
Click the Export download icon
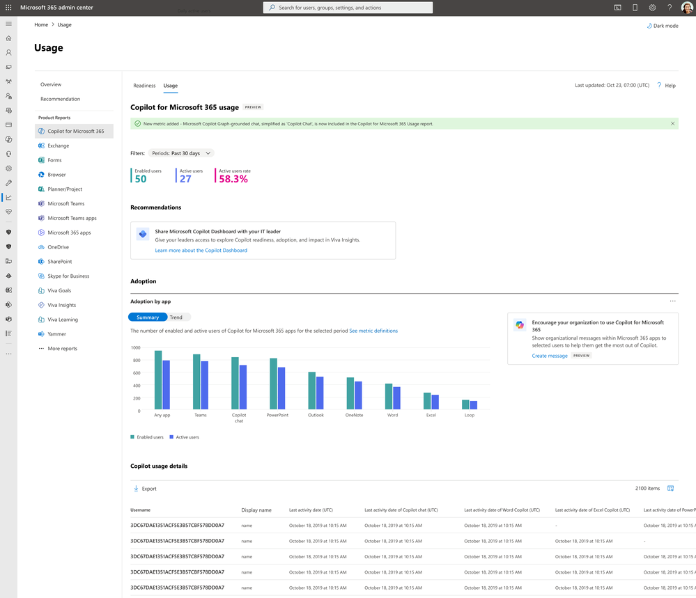coord(136,489)
